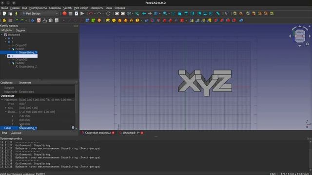Click the navigation cube's right arrow

point(310,36)
